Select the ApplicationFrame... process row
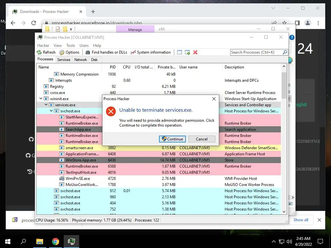Viewport: 331px width, 248px height. pos(158,154)
